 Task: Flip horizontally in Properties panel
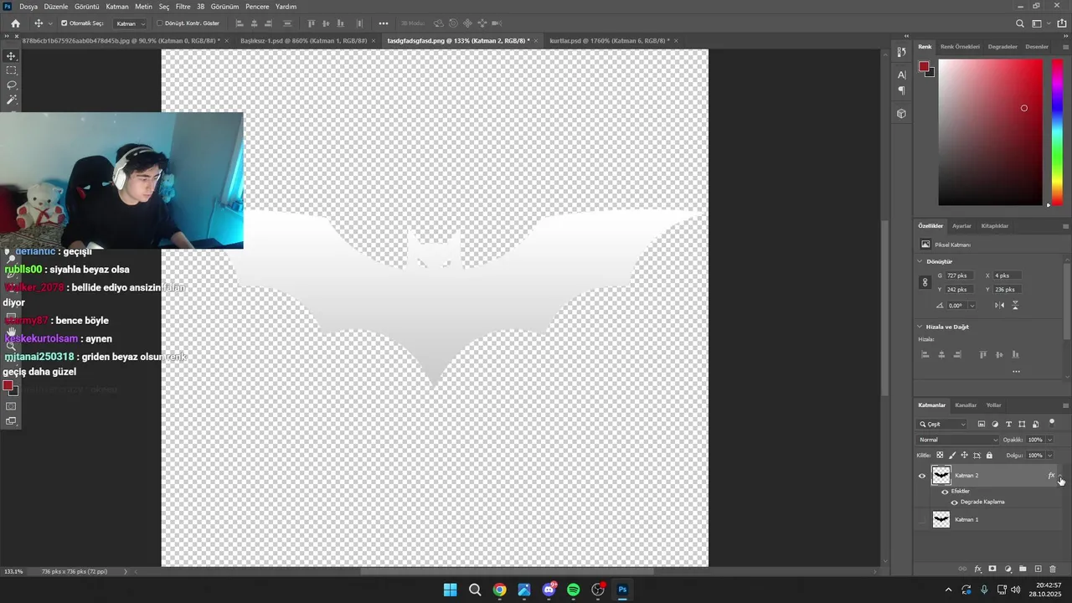click(x=999, y=306)
